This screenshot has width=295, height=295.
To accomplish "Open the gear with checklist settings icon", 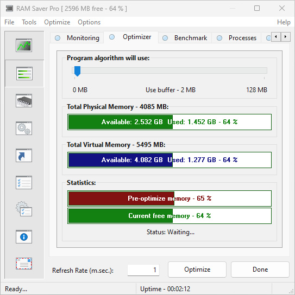I will click(24, 209).
